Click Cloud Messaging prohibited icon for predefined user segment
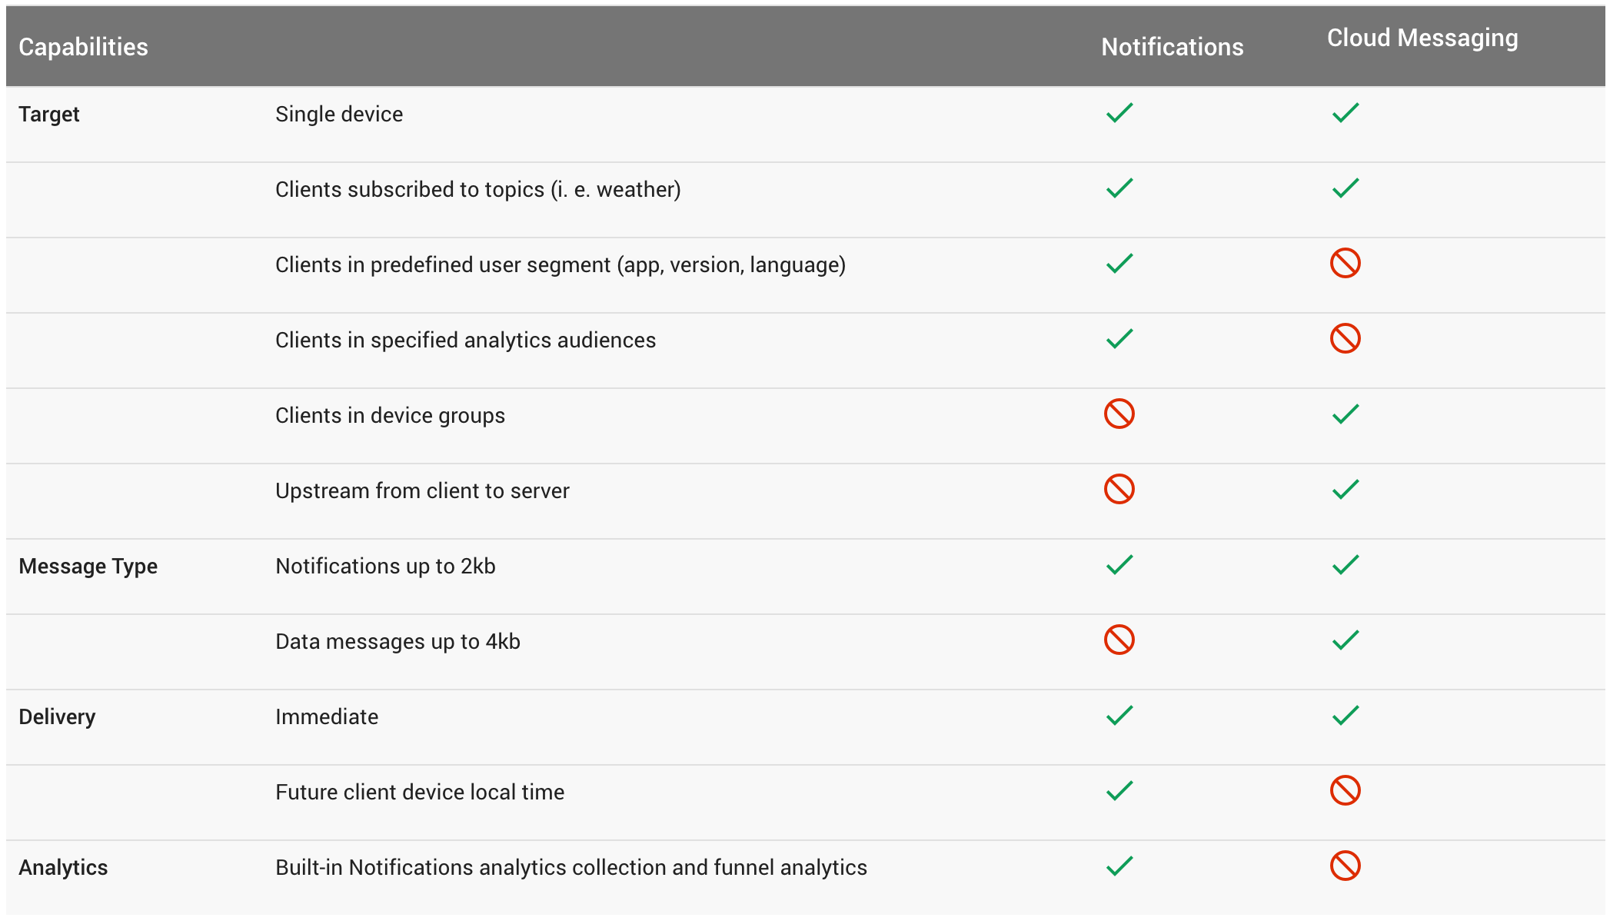Image resolution: width=1610 pixels, height=924 pixels. 1345,264
